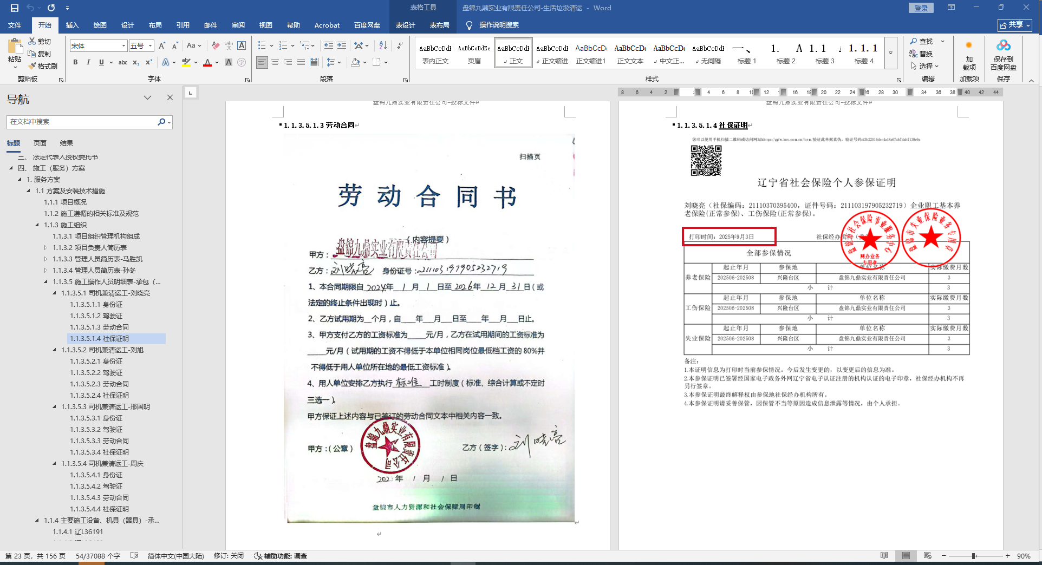Viewport: 1042px width, 565px height.
Task: Open the 审阅 (Review) ribbon tab
Action: [238, 25]
